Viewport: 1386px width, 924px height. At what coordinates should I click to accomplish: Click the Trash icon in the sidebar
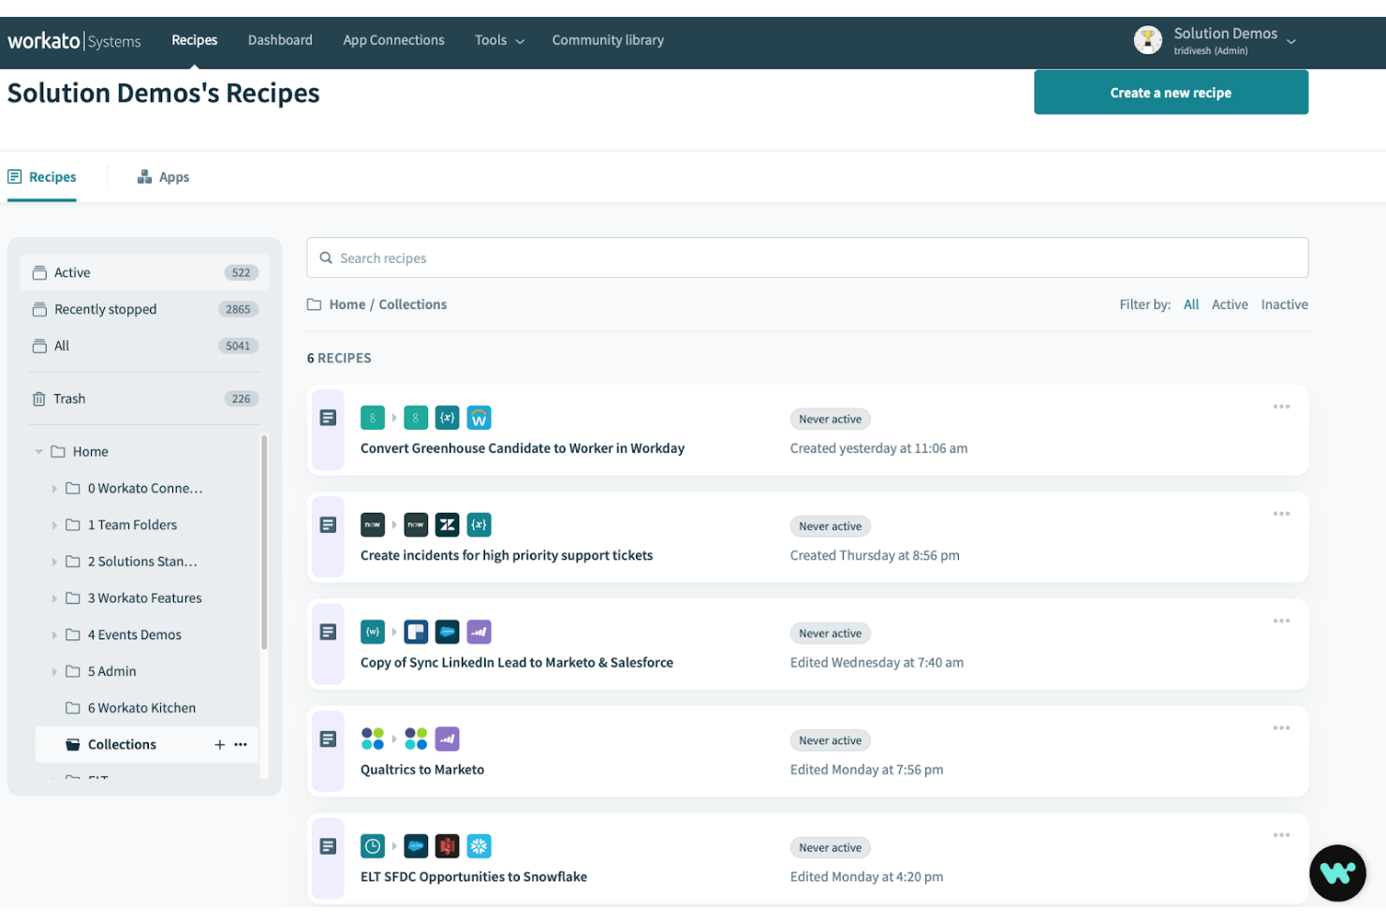[x=39, y=398]
